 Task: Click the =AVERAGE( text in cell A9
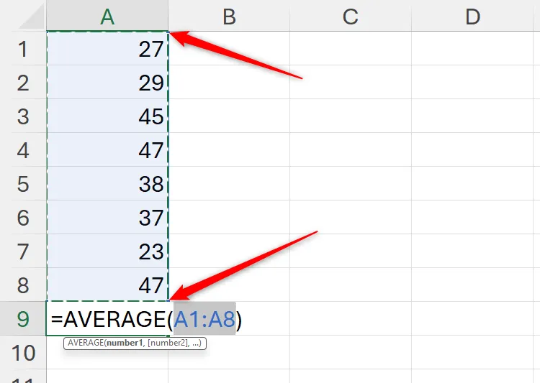coord(112,319)
